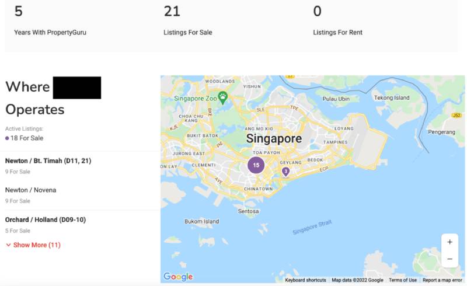This screenshot has width=467, height=286.
Task: Click the purple 15 listings cluster marker
Action: (x=256, y=165)
